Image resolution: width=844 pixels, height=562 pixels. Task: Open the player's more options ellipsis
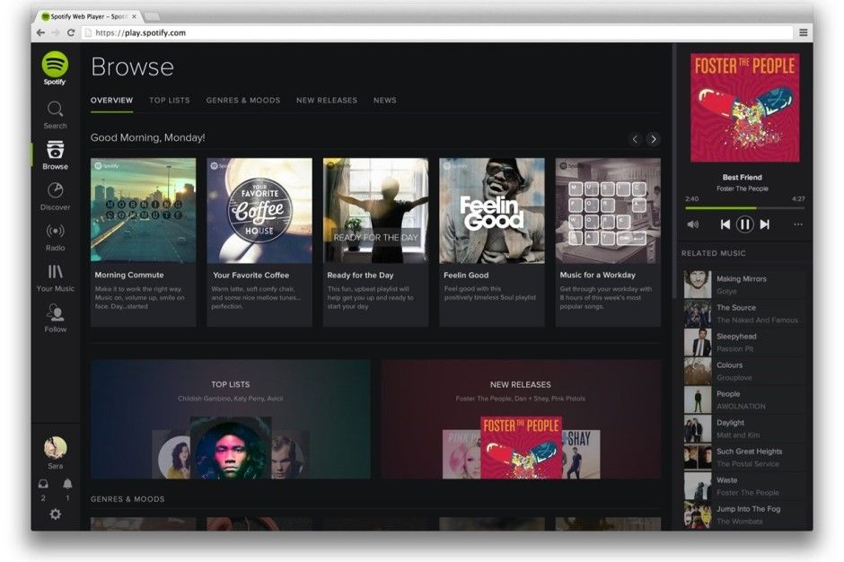(797, 224)
